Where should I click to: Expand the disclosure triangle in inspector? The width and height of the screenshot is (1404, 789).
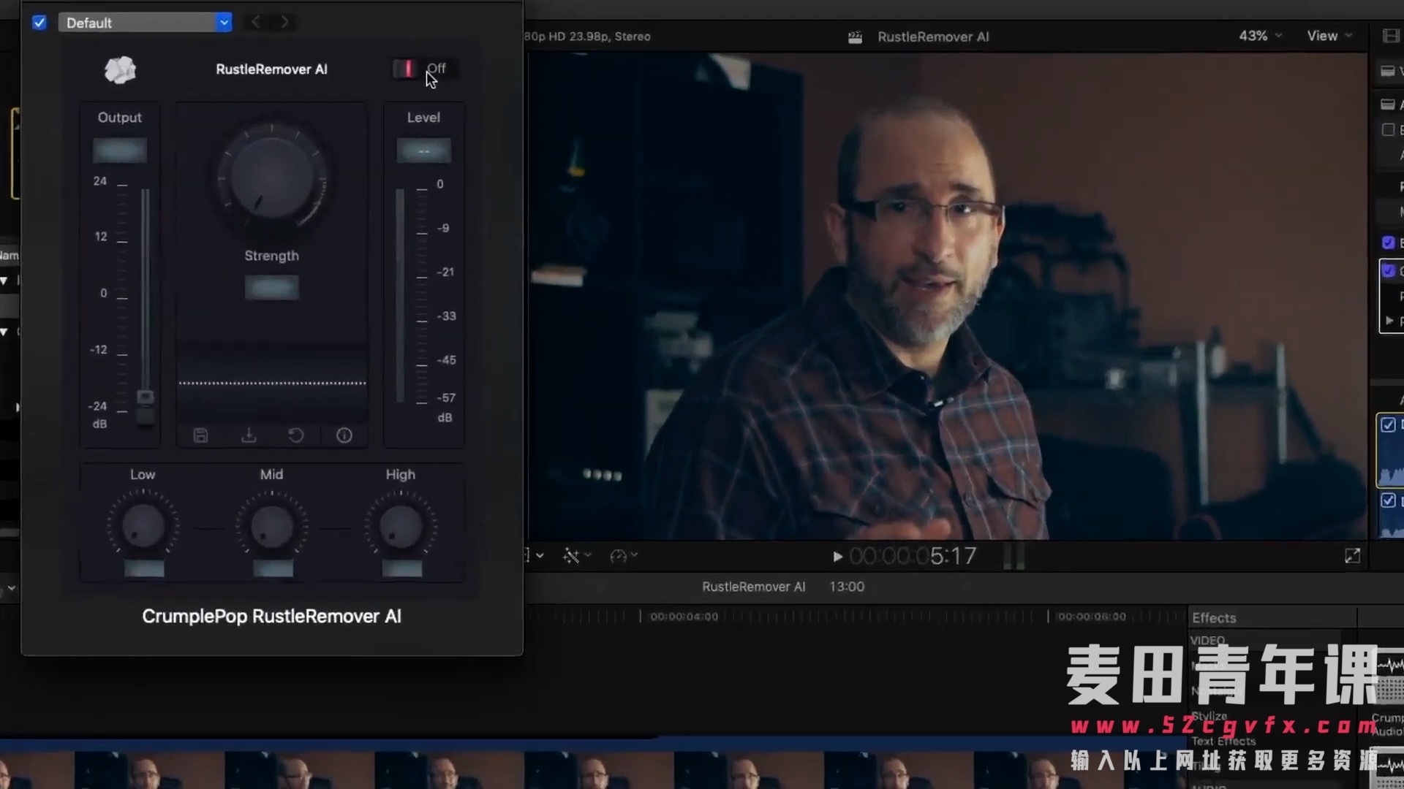coord(1389,321)
